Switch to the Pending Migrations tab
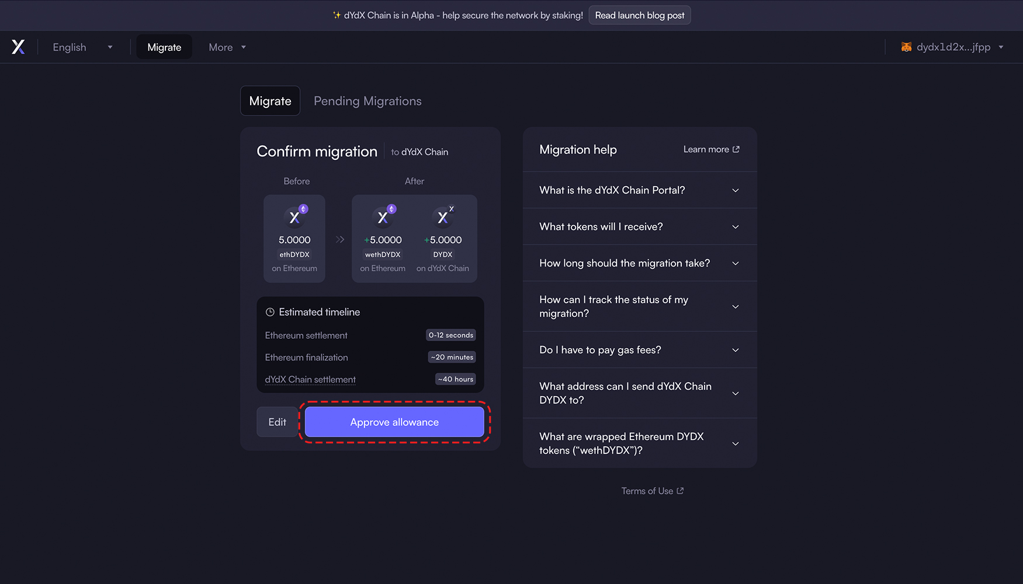The height and width of the screenshot is (584, 1023). click(x=367, y=101)
